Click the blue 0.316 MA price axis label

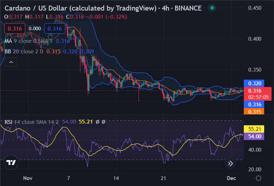(254, 104)
